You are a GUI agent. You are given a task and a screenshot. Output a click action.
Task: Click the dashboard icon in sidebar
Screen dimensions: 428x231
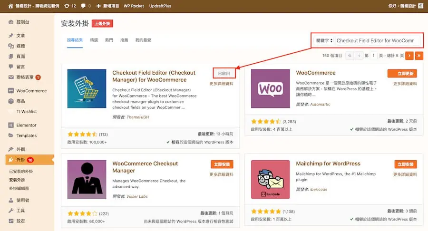coord(11,22)
